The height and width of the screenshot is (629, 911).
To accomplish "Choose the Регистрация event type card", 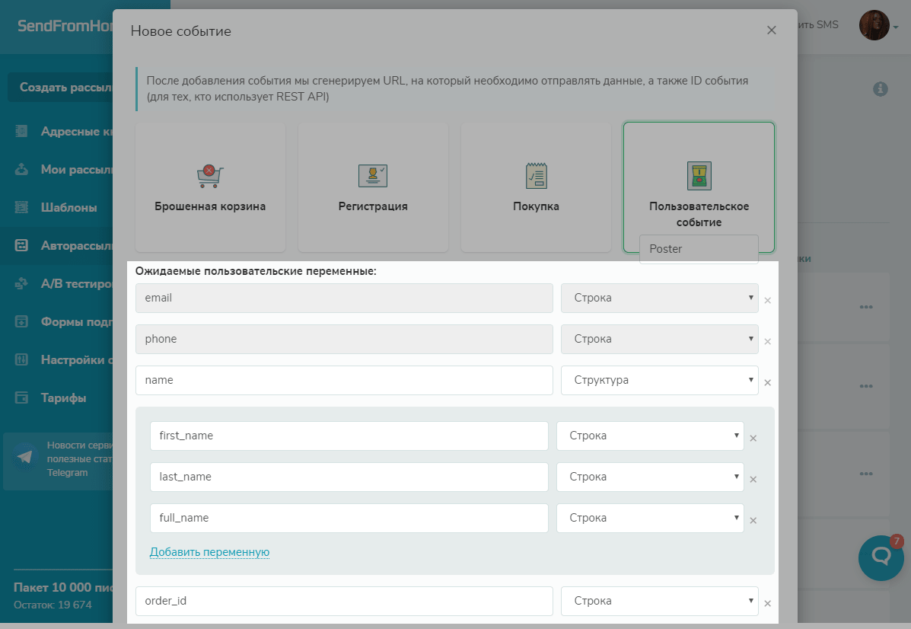I will (x=373, y=187).
